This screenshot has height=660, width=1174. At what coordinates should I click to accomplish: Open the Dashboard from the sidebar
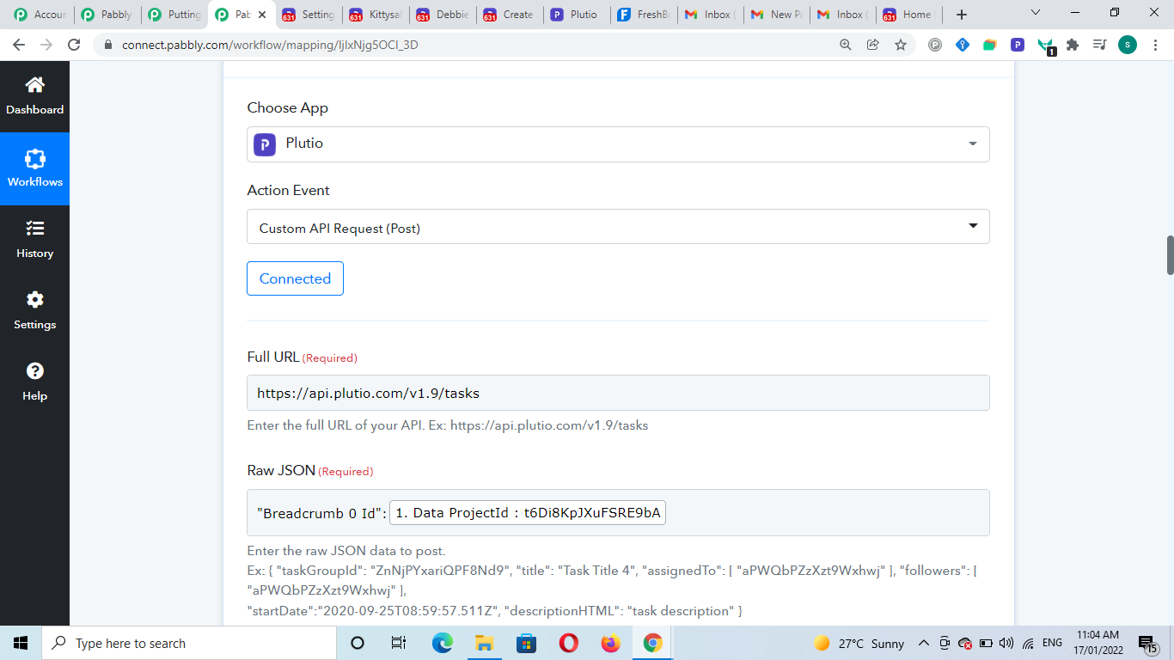click(34, 96)
